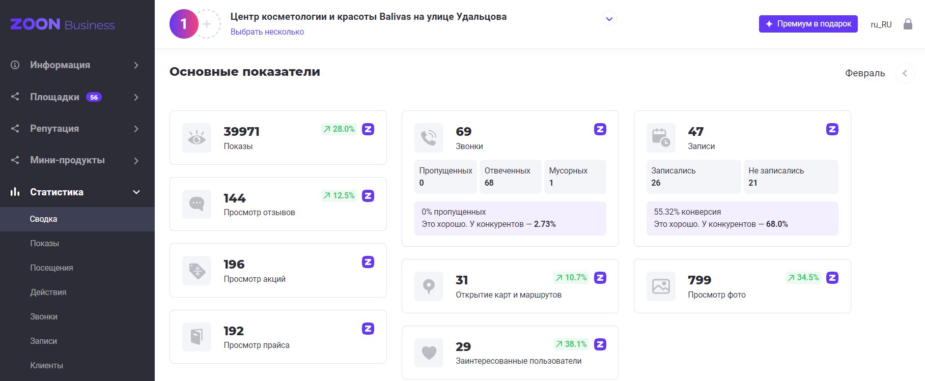Click the 0% пропущенных competitor comparison note
The width and height of the screenshot is (925, 381).
coord(510,218)
